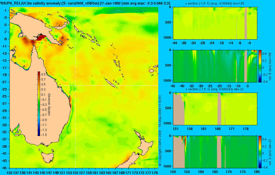Screen dimensions: 275x175
Task: Click latitude label -21 on main map axis
Action: tap(4, 82)
